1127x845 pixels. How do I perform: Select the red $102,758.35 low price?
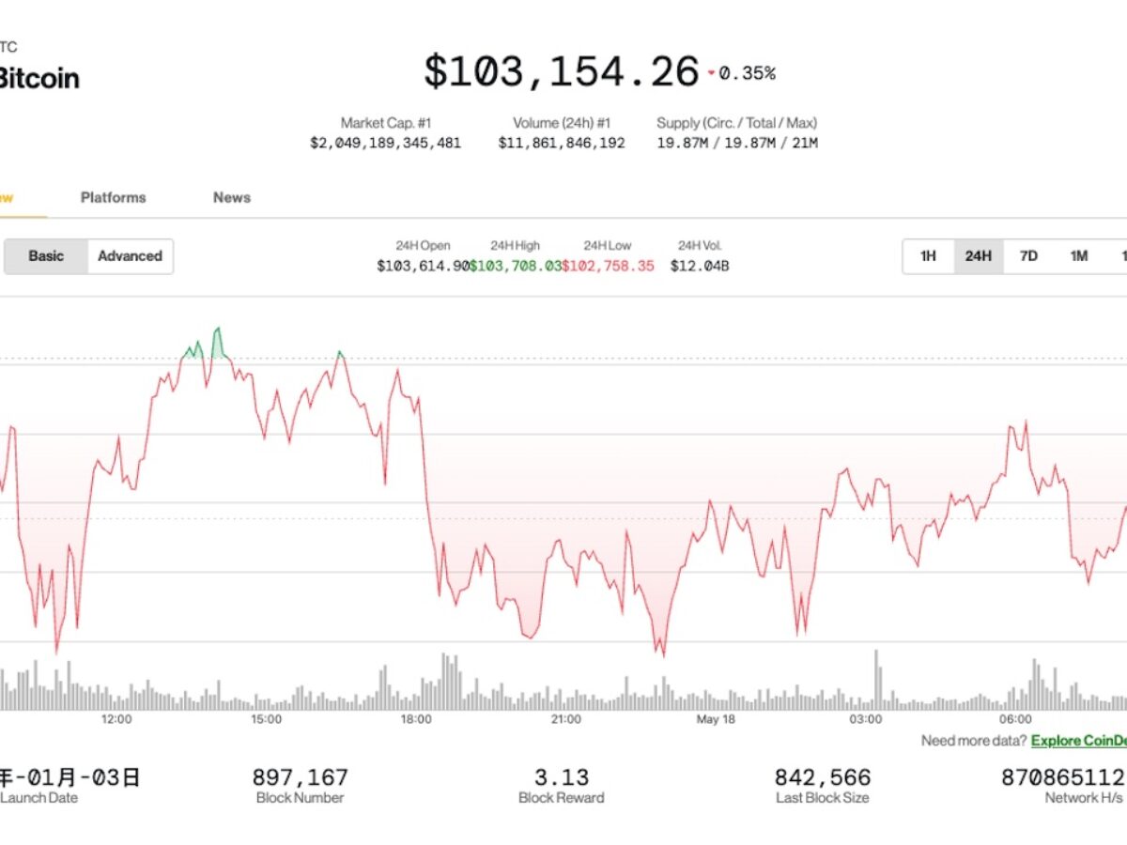click(608, 267)
